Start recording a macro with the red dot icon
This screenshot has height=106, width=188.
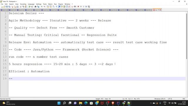78,6
